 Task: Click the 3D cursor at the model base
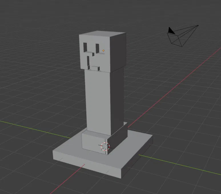coord(105,146)
